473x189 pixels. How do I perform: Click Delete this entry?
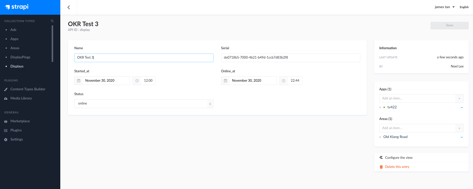pos(397,167)
